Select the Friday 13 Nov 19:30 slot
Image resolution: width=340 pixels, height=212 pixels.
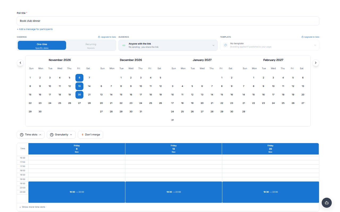[x=174, y=192]
